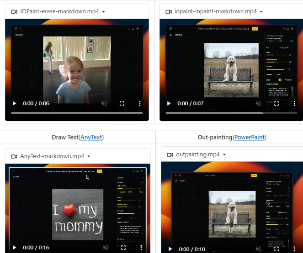
Task: Play the IOPaint-erase-markdown video
Action: pos(14,103)
